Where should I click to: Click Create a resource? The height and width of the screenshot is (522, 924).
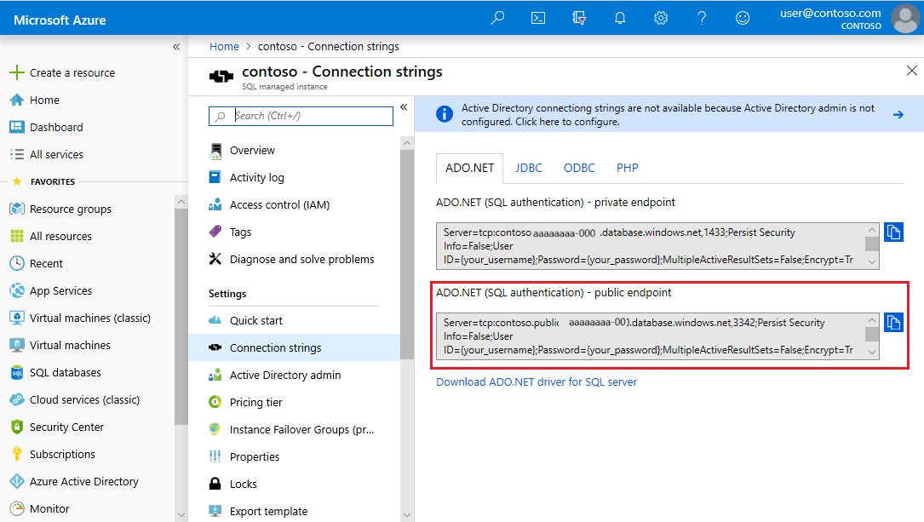tap(72, 72)
